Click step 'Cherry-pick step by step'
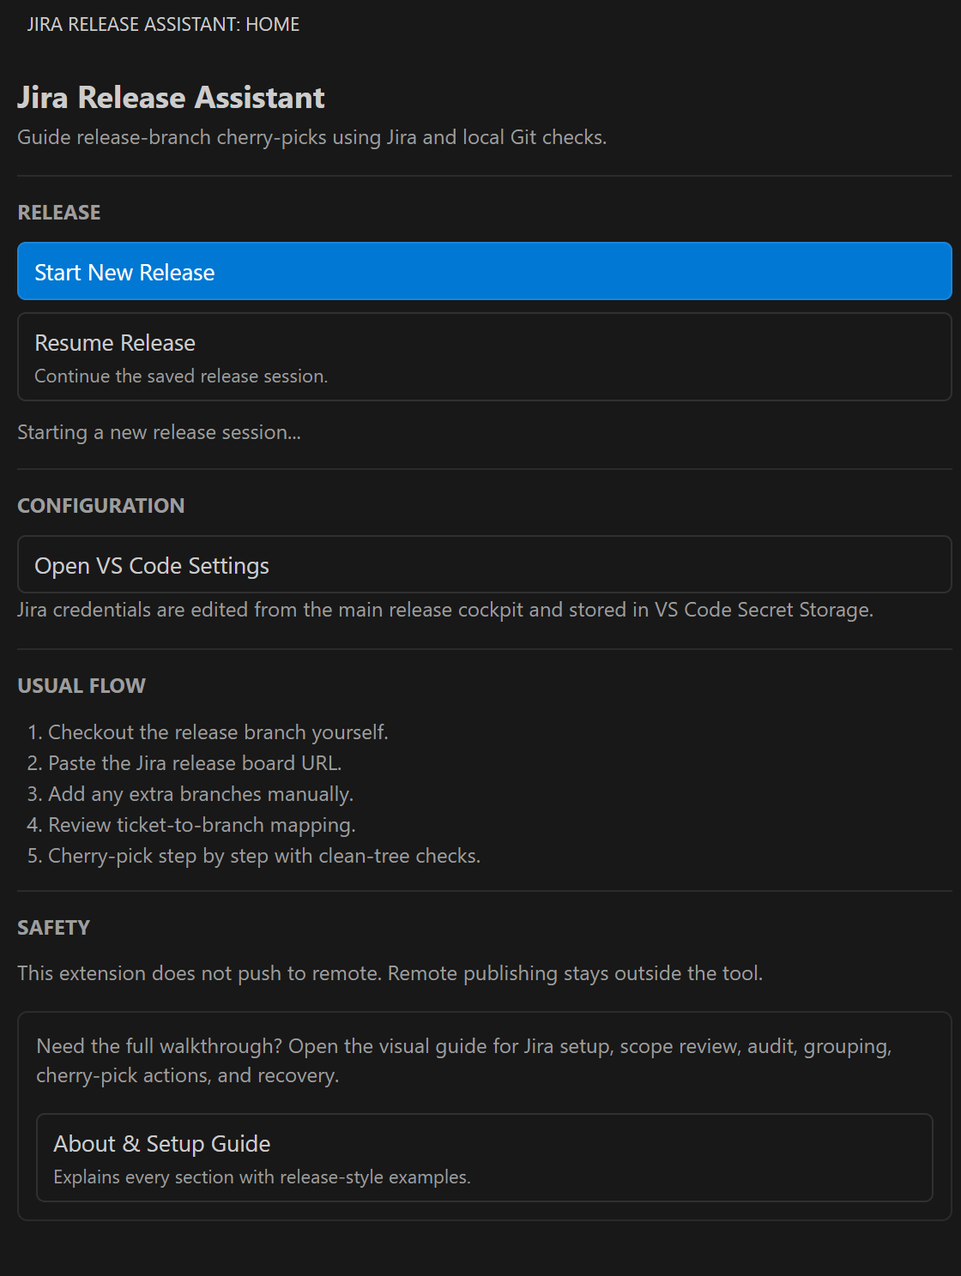The height and width of the screenshot is (1276, 961). click(264, 856)
